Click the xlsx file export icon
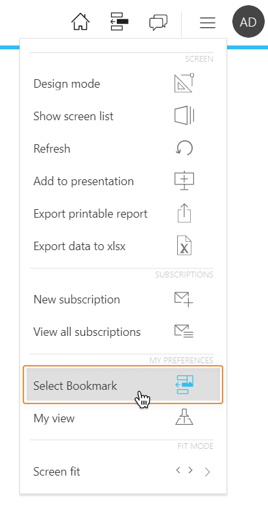 coord(184,245)
